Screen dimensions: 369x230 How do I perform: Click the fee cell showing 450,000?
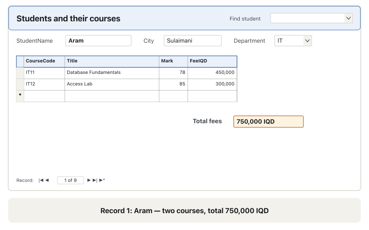212,73
